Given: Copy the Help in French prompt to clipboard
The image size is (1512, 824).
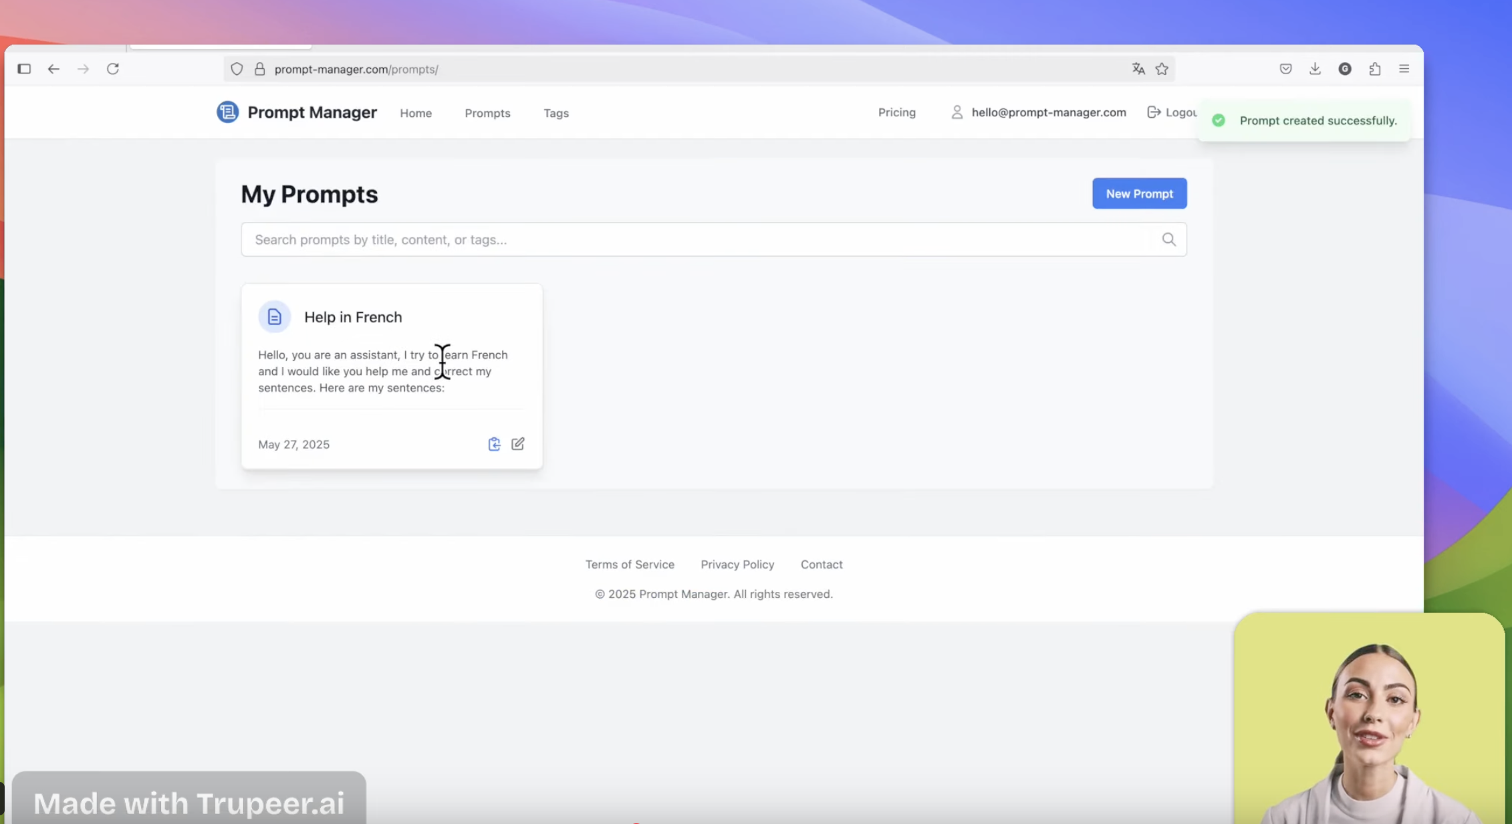Looking at the screenshot, I should pyautogui.click(x=494, y=444).
